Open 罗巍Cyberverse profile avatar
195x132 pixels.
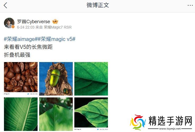9,23
